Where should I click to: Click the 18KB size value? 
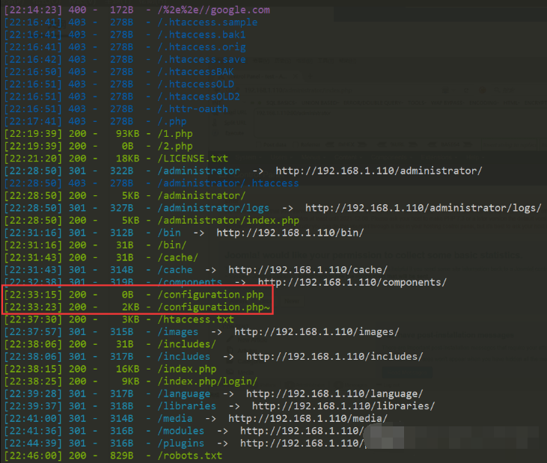127,159
